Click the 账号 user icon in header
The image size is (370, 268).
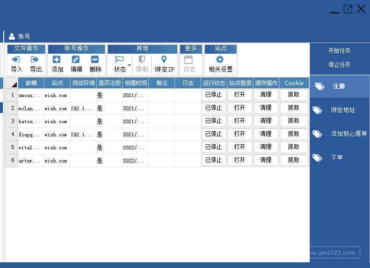click(12, 36)
